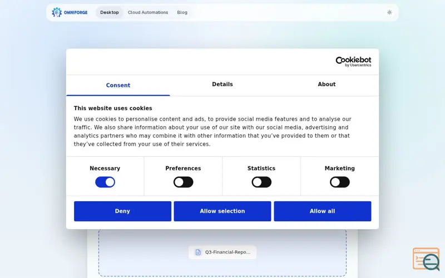Toggle the Necessary cookies switch
Viewport: 445px width, 278px height.
(105, 182)
